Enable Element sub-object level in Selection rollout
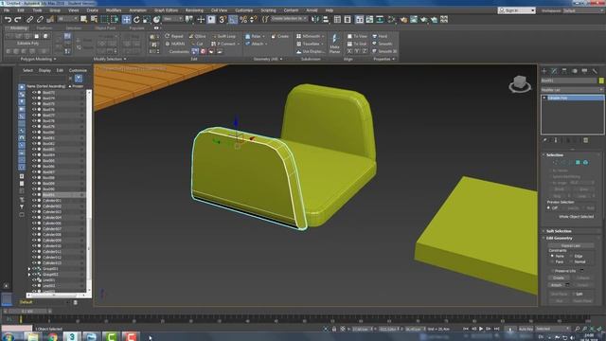This screenshot has height=341, width=606. (585, 162)
